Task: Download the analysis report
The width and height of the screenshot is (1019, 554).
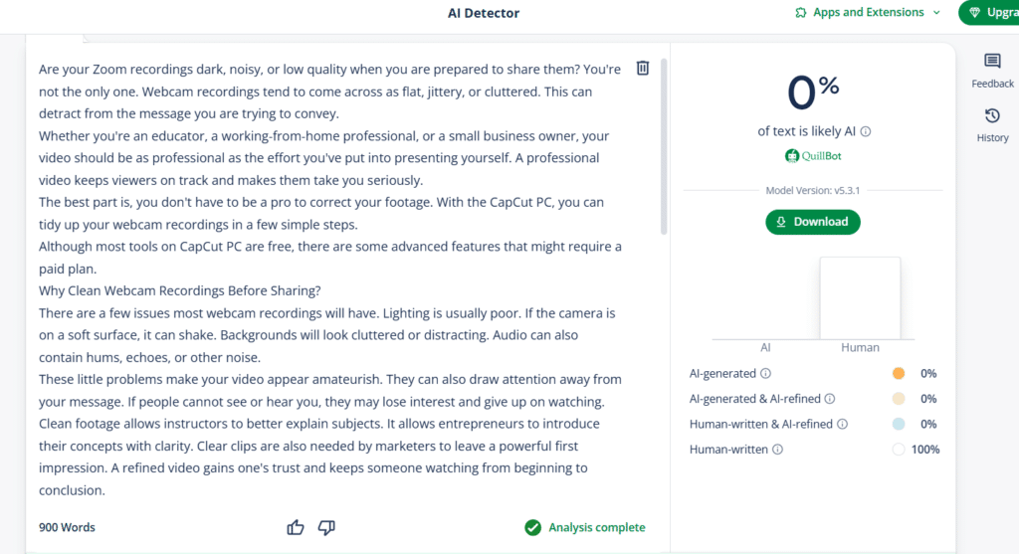Action: pyautogui.click(x=812, y=222)
